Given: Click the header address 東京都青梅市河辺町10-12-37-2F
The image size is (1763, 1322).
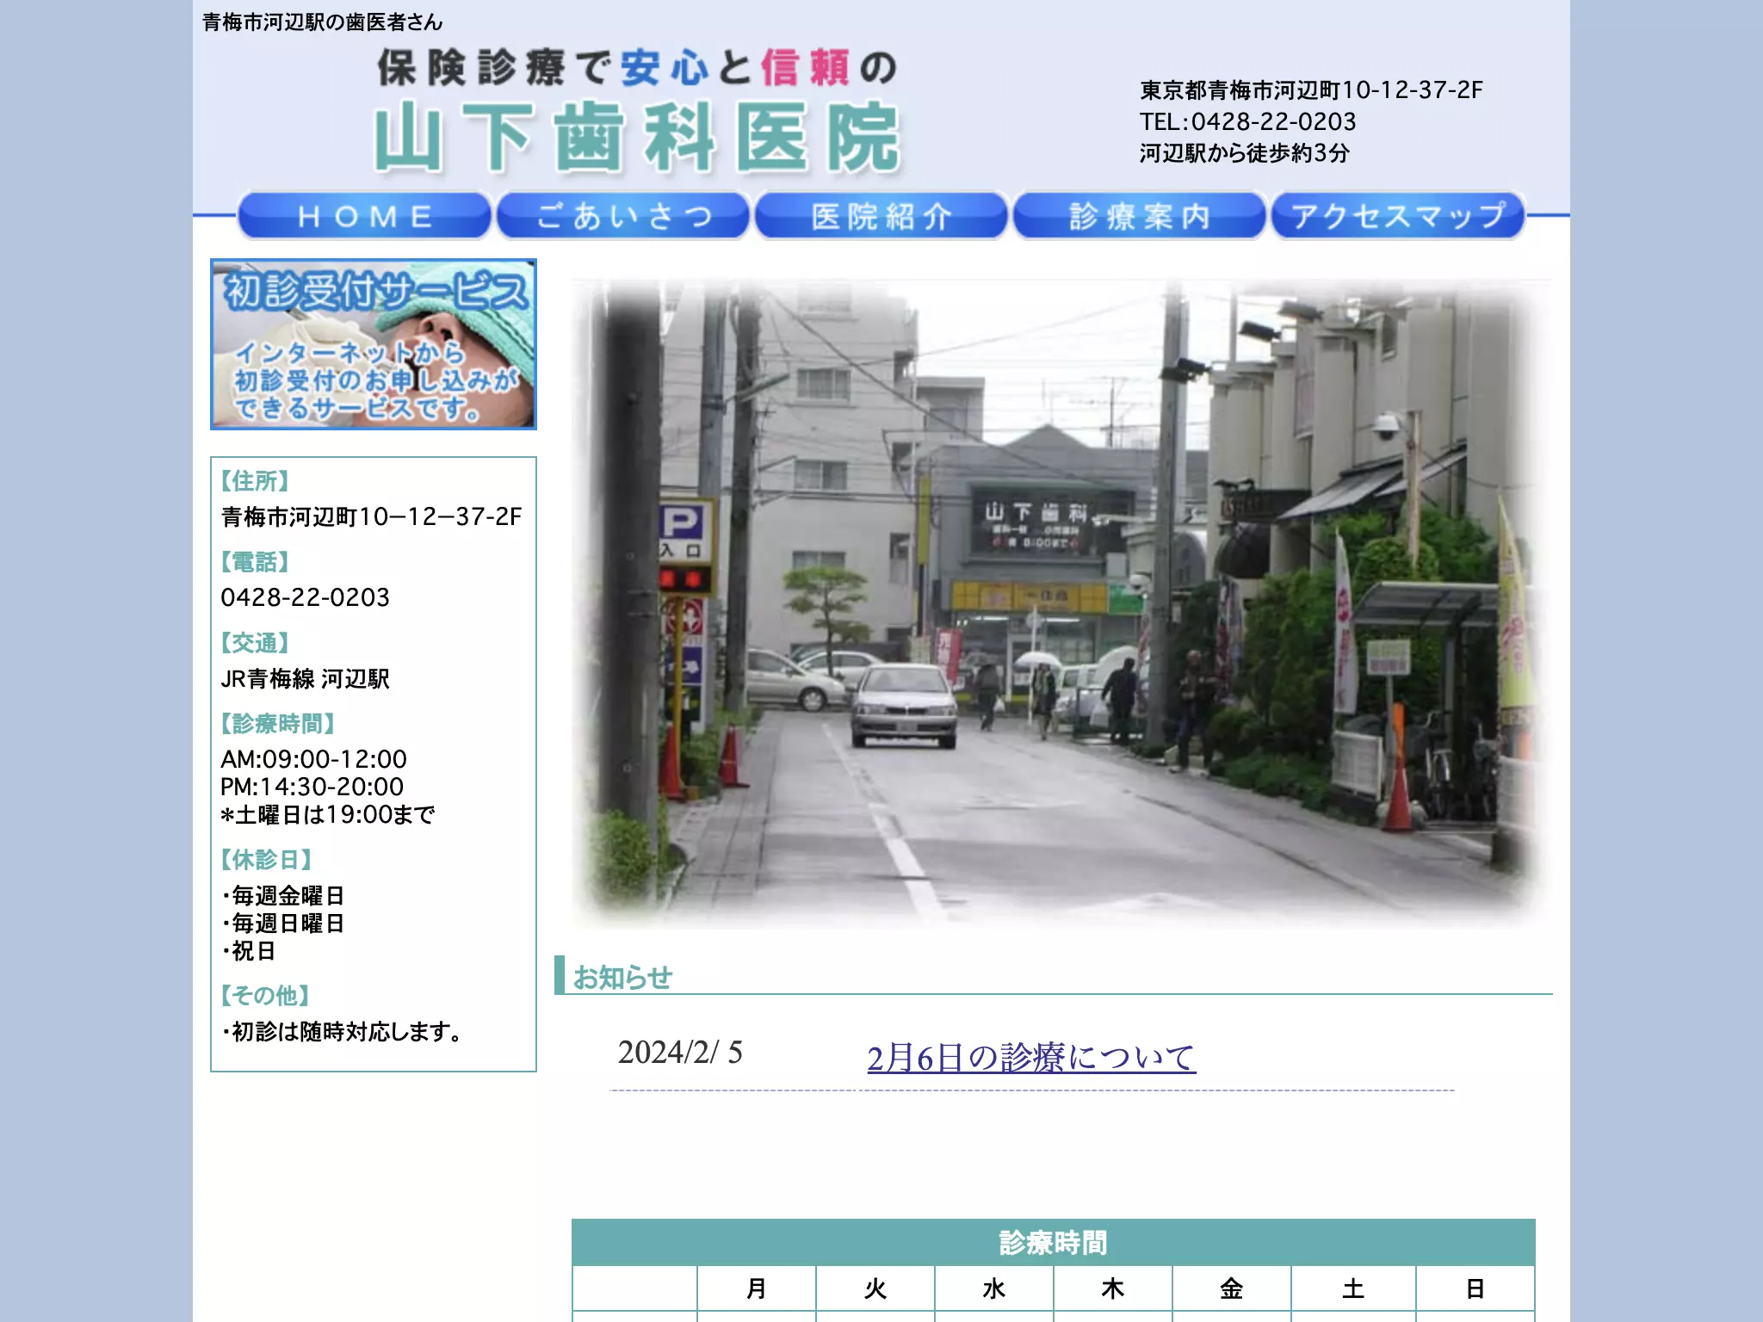Looking at the screenshot, I should point(1311,90).
